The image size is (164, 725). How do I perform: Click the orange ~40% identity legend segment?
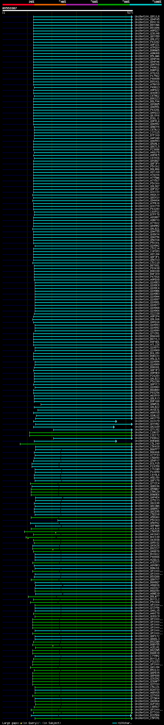click(50, 5)
